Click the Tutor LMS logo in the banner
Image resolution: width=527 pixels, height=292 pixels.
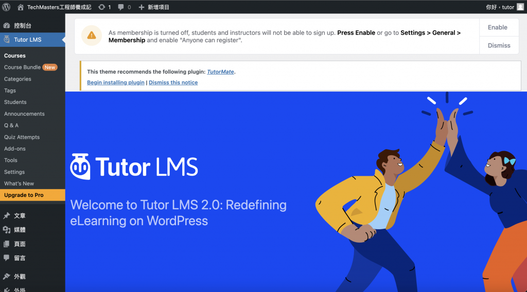tap(134, 167)
